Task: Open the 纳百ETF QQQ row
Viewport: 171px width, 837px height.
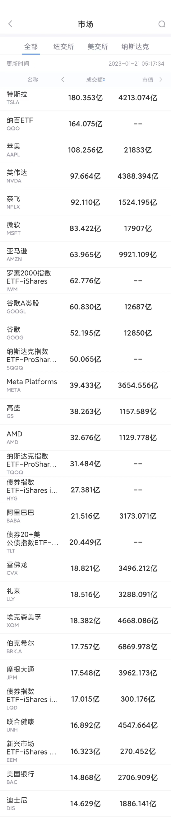Action: [85, 124]
